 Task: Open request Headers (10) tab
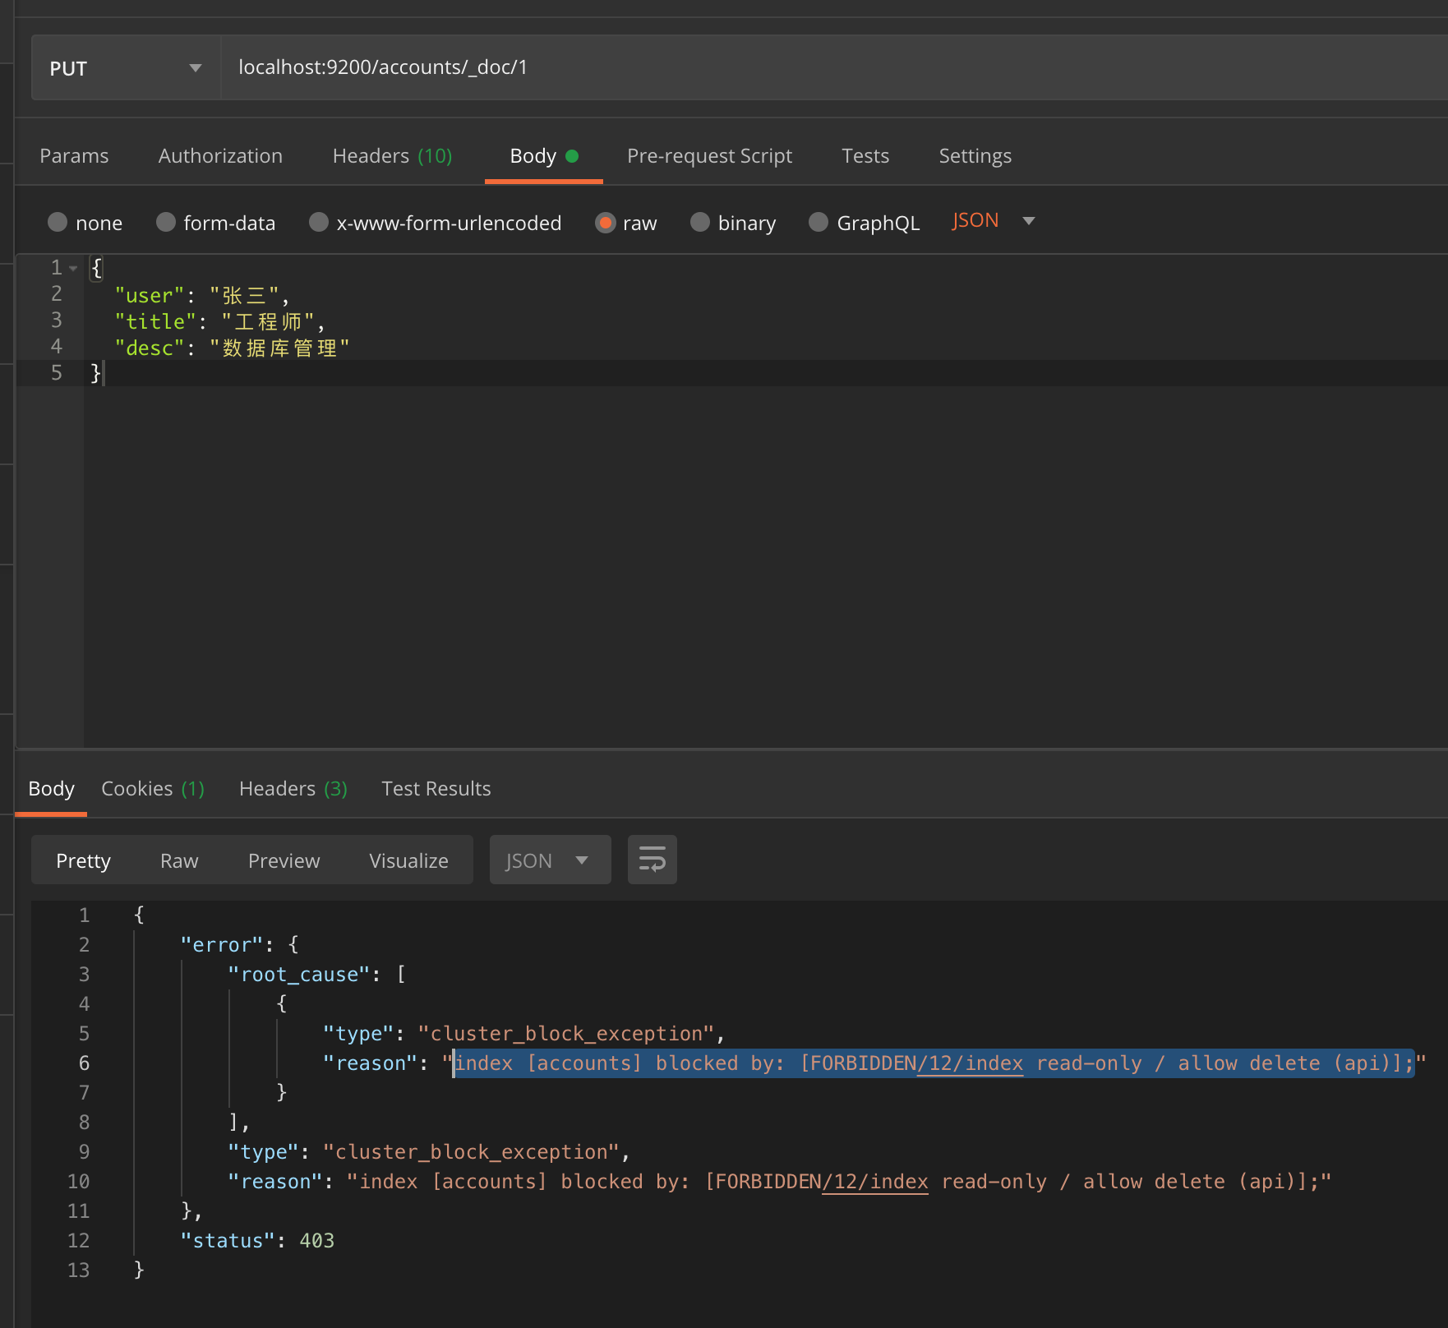[392, 155]
